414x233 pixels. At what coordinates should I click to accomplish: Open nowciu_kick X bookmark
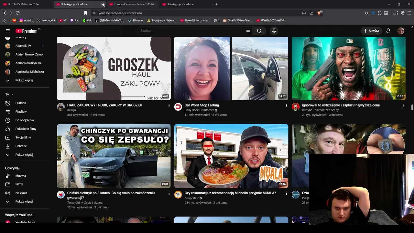coord(46,20)
